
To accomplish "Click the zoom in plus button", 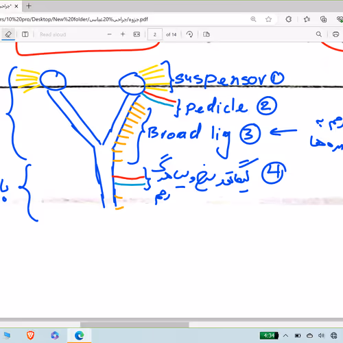I will click(123, 34).
